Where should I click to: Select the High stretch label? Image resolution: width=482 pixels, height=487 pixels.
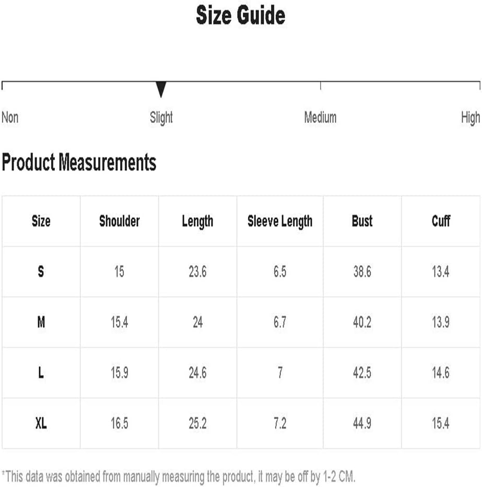(x=471, y=118)
